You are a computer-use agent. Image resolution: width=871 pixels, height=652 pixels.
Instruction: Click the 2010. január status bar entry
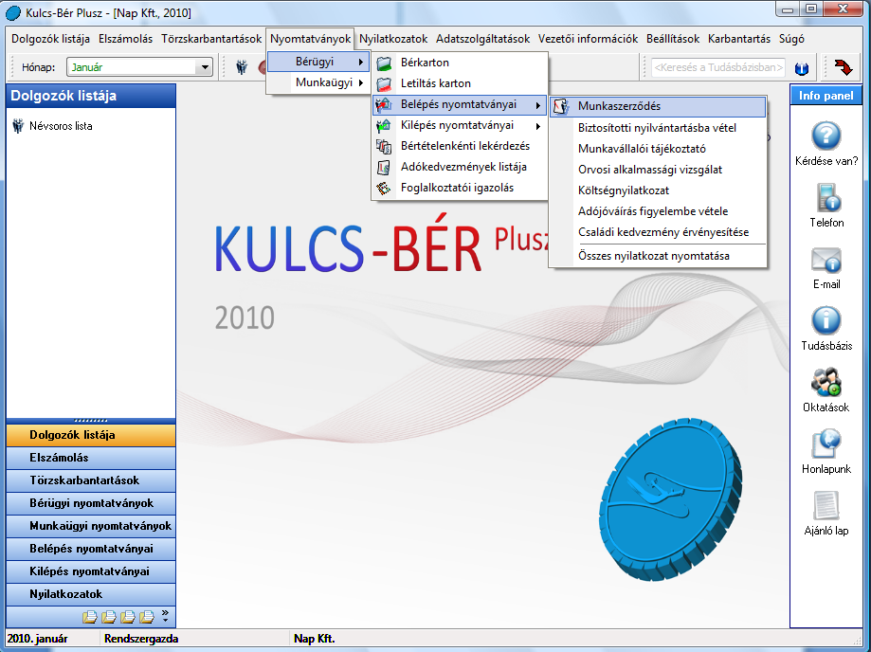(x=37, y=639)
